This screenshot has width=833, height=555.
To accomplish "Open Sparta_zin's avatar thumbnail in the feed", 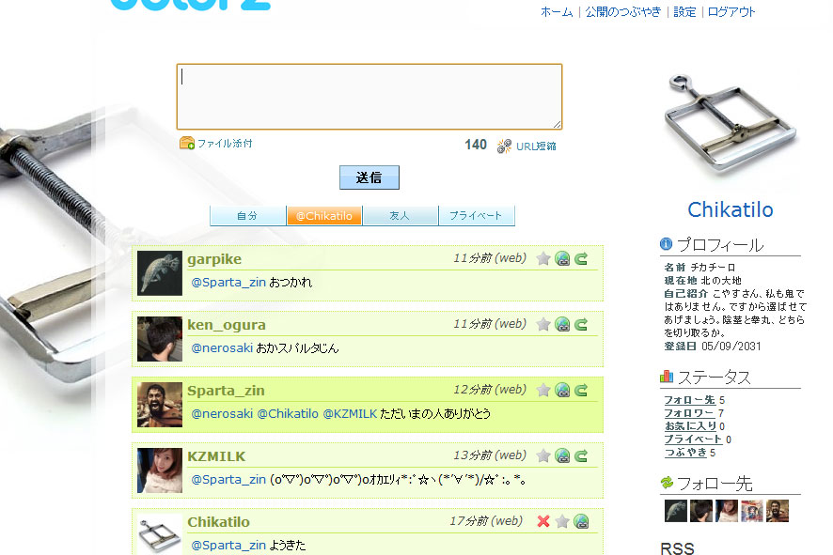I will click(160, 405).
